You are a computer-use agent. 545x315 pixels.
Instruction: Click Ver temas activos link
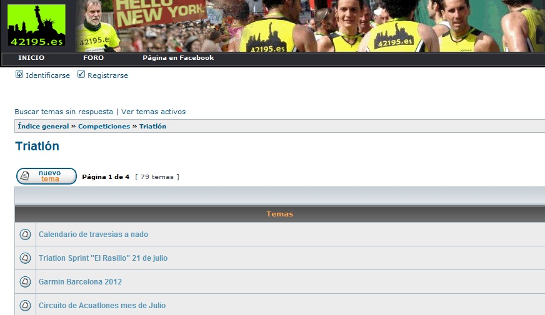pyautogui.click(x=153, y=112)
